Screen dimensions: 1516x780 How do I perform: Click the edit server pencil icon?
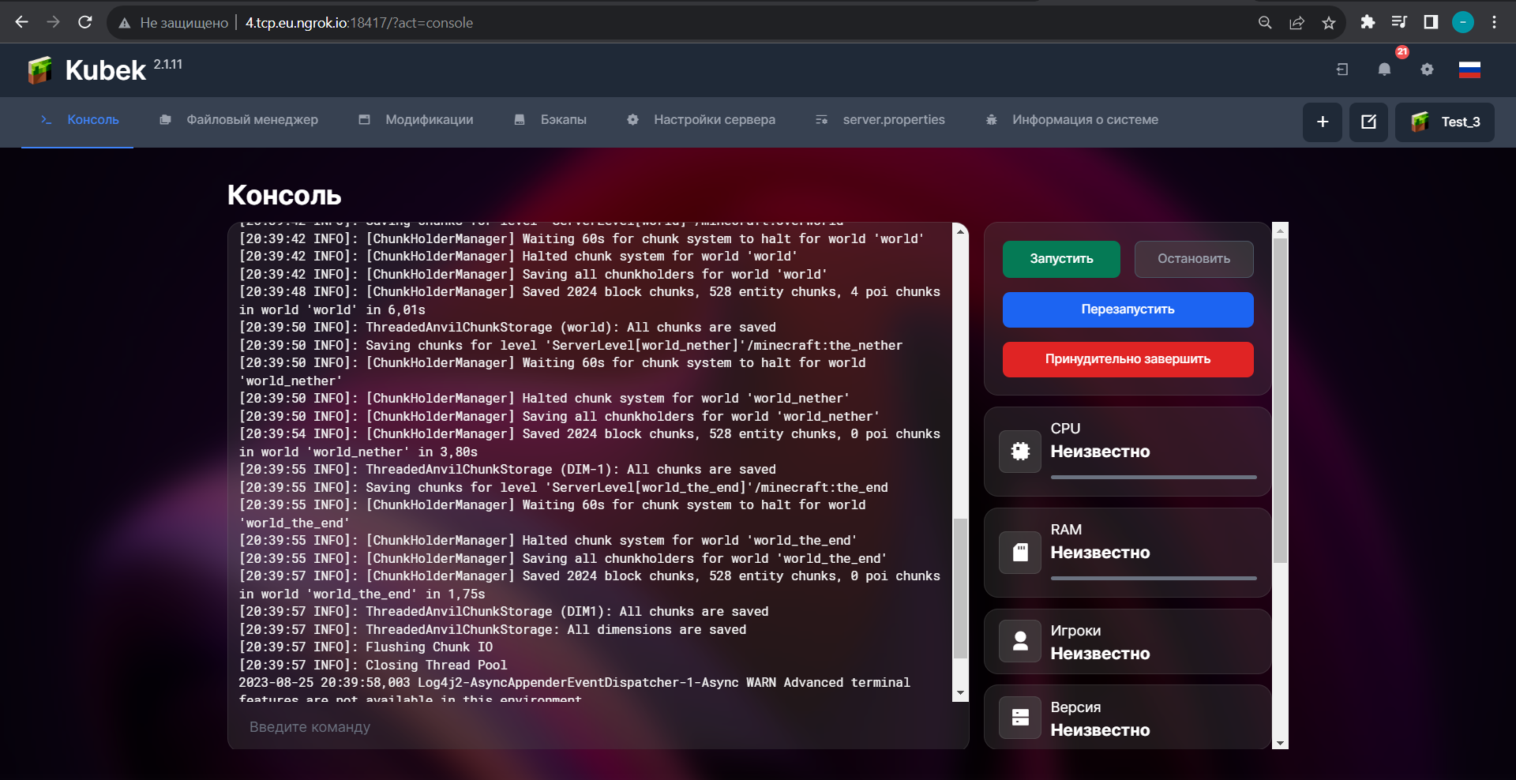[1368, 122]
